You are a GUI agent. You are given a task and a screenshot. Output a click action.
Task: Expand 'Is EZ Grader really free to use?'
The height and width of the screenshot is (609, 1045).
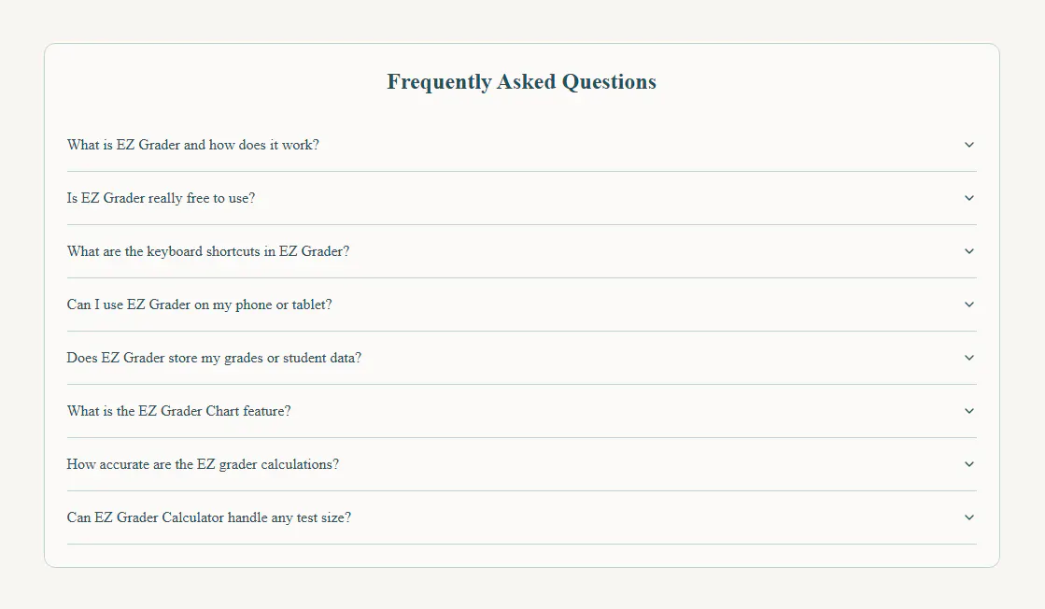tap(161, 198)
